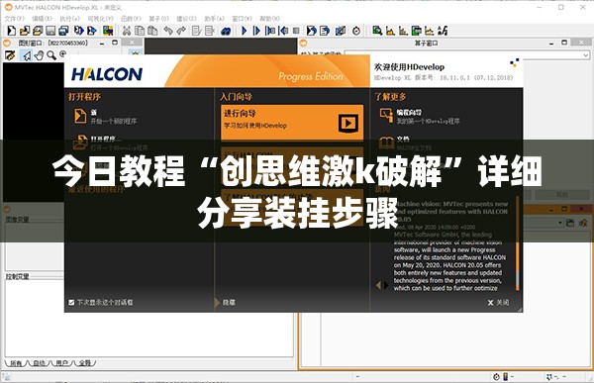Image resolution: width=594 pixels, height=383 pixels.
Task: Open the 算子(O) menu
Action: (x=158, y=18)
